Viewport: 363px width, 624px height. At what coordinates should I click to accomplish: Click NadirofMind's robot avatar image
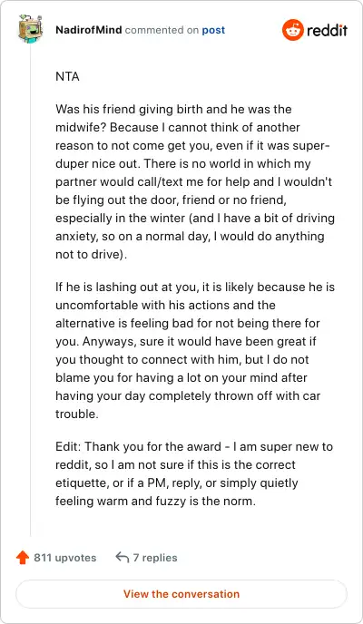[30, 29]
